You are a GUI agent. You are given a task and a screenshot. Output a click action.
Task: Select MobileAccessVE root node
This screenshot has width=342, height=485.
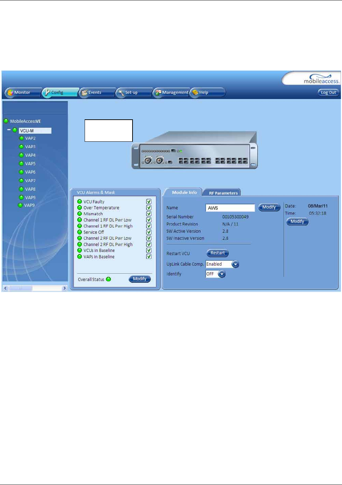[x=26, y=121]
